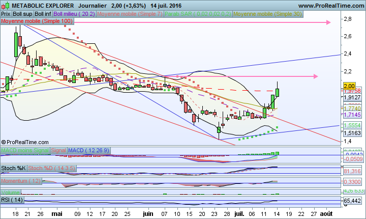Click the 2,8 price scale label
Viewport: 366px width, 219px height.
pos(348,19)
